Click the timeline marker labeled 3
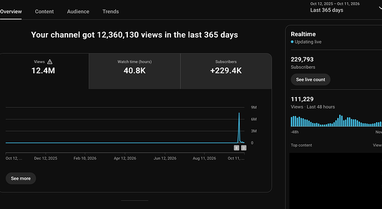382x209 pixels. (x=244, y=148)
